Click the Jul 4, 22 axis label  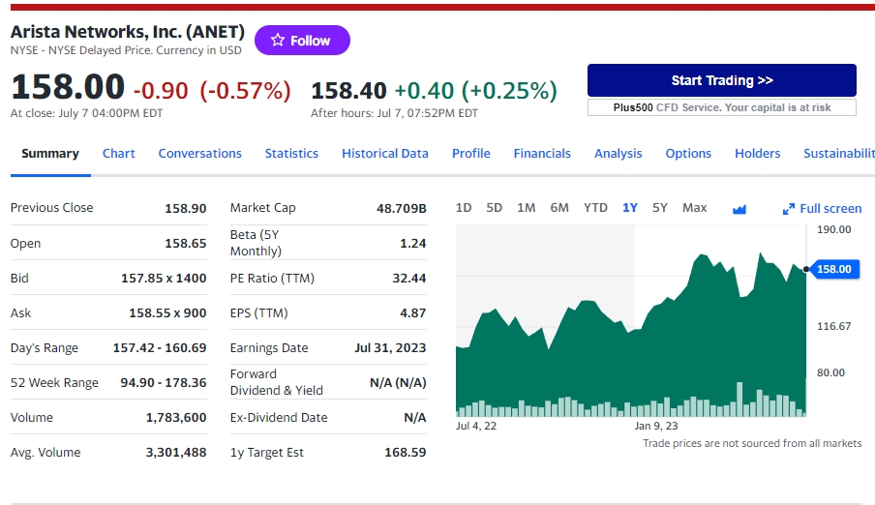click(x=476, y=426)
